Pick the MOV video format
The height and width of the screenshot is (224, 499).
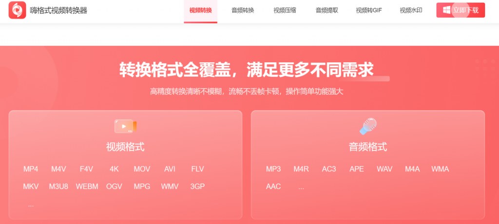pos(142,169)
